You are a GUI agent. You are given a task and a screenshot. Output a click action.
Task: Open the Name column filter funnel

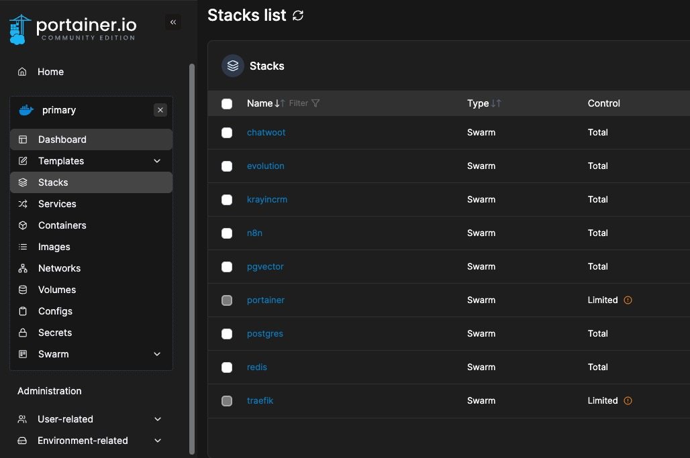[x=315, y=103]
